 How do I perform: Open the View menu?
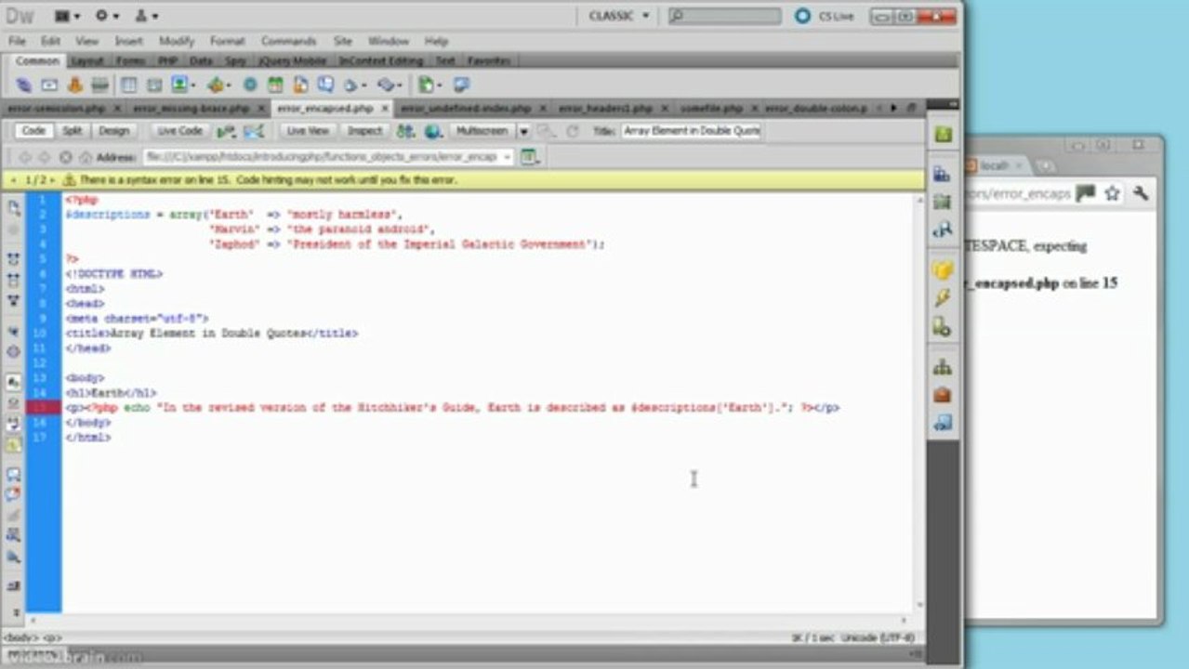86,41
